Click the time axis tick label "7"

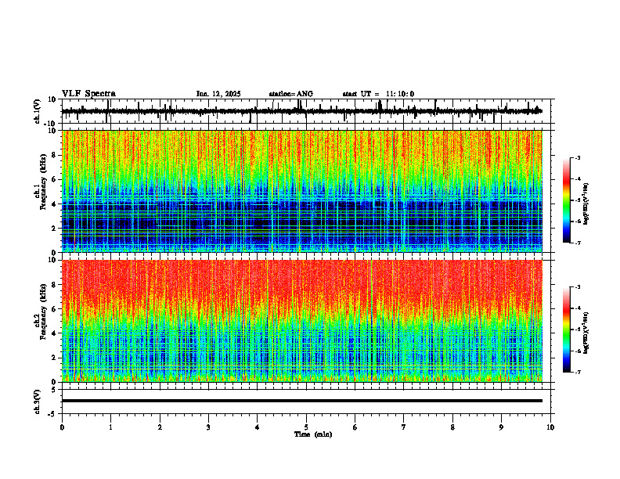(404, 427)
